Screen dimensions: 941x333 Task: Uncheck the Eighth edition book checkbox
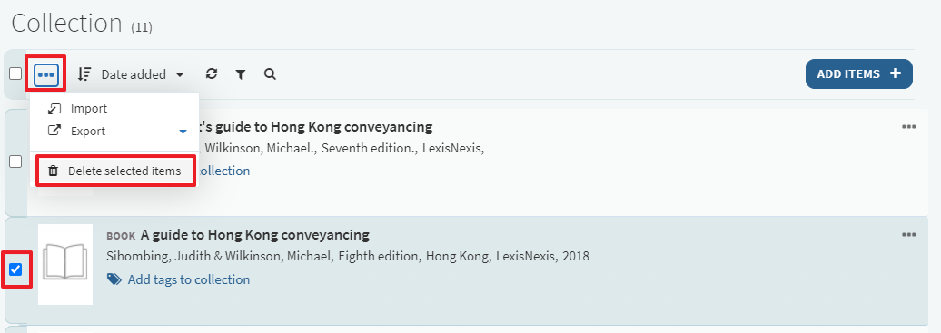pyautogui.click(x=15, y=269)
